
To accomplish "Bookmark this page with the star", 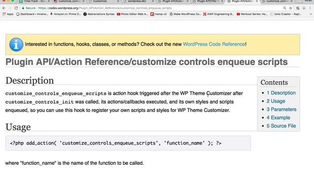I will 290,8.
